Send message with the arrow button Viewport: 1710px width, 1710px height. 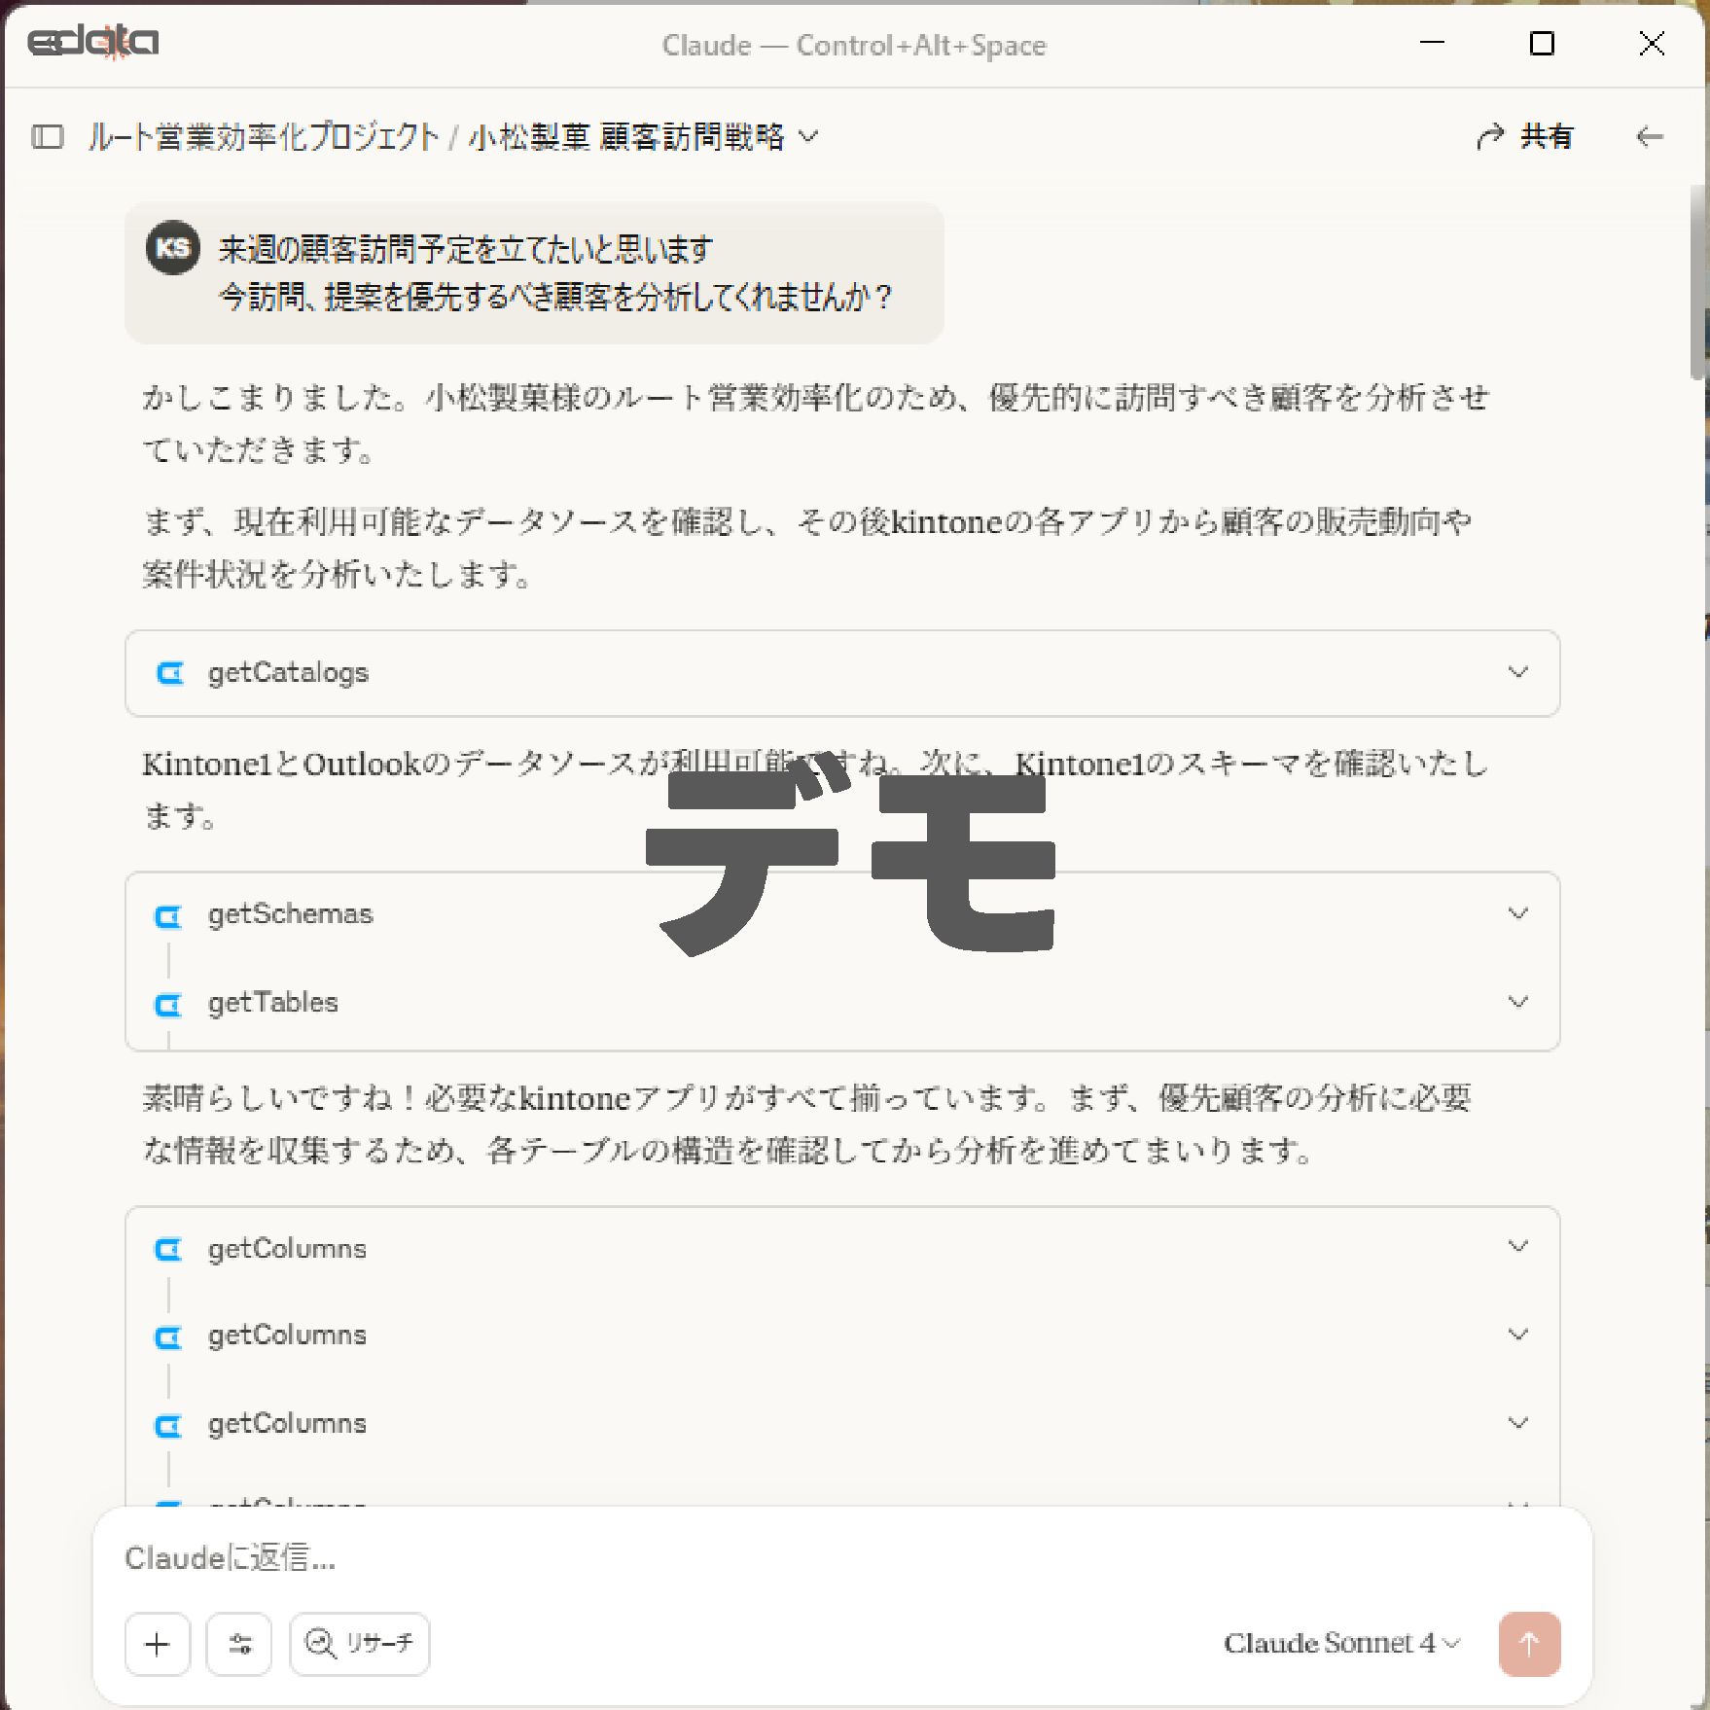pos(1529,1644)
